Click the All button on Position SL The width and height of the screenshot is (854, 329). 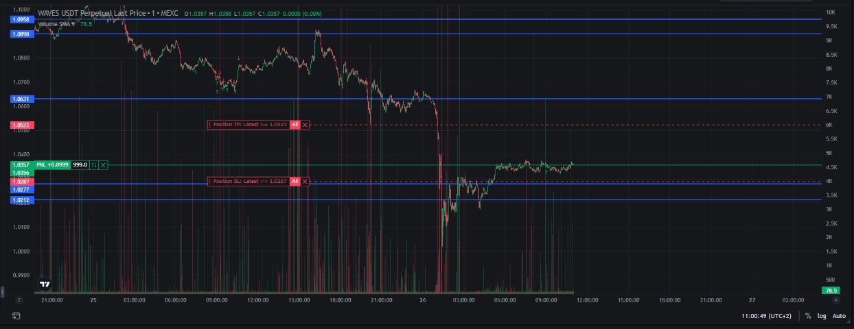point(295,182)
